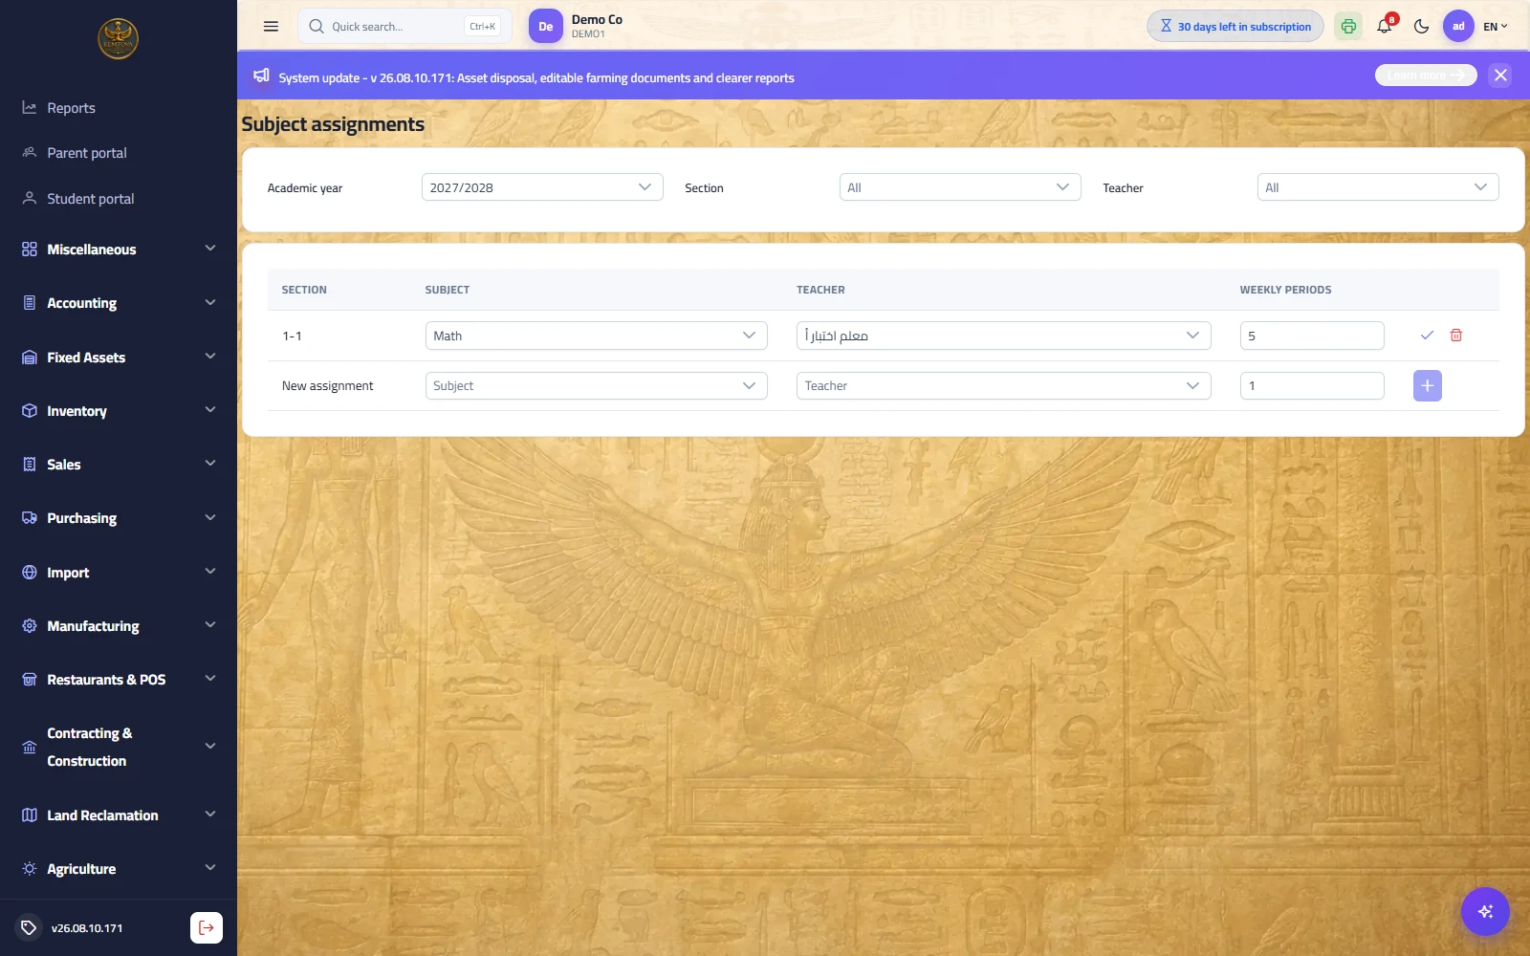The image size is (1530, 956).
Task: Expand the Land Reclamation menu
Action: [119, 815]
